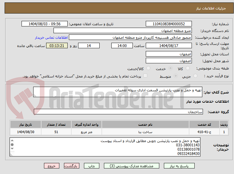This screenshot has width=234, height=174.
Task: Click the deadline date field 1404/08/17
Action: click(x=169, y=45)
